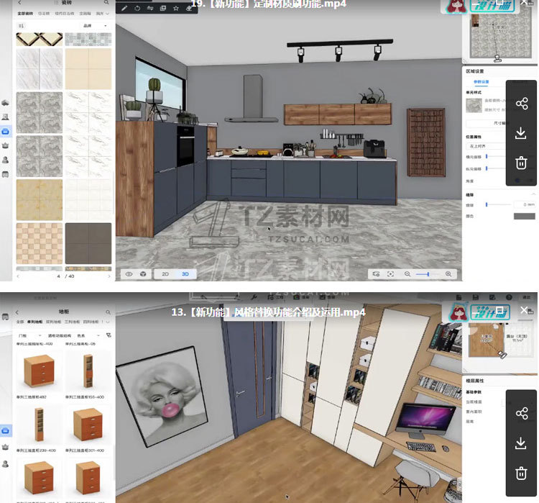Click the zoom out magnifier icon
The width and height of the screenshot is (539, 503).
(407, 274)
